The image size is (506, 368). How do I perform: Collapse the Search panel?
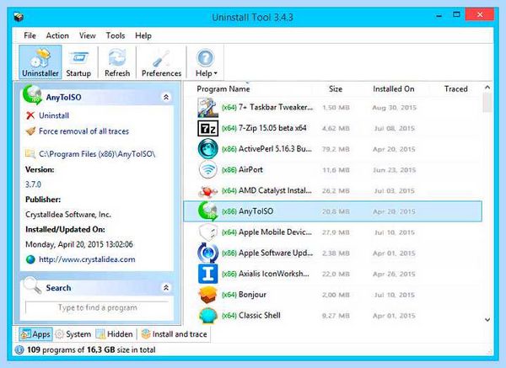click(166, 287)
